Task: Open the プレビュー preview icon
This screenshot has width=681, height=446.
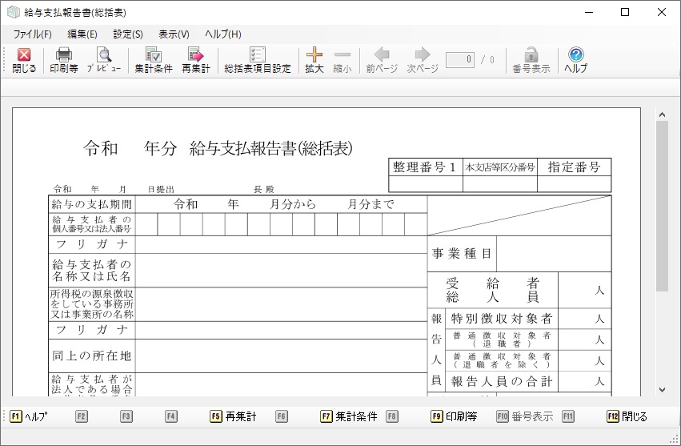Action: click(x=104, y=60)
